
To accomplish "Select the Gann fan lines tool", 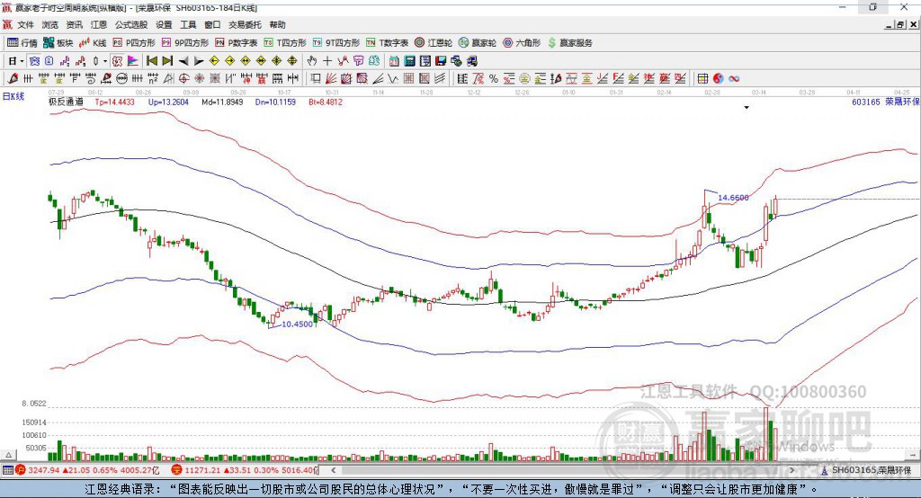I will tap(330, 78).
